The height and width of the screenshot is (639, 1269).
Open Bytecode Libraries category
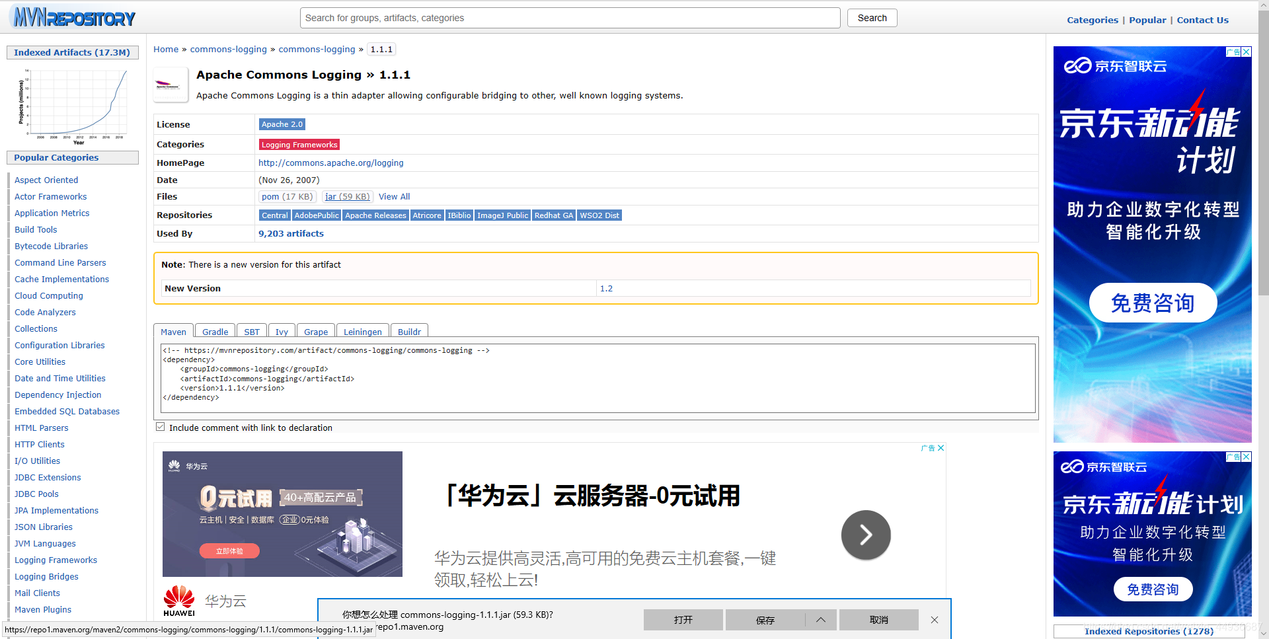point(51,246)
